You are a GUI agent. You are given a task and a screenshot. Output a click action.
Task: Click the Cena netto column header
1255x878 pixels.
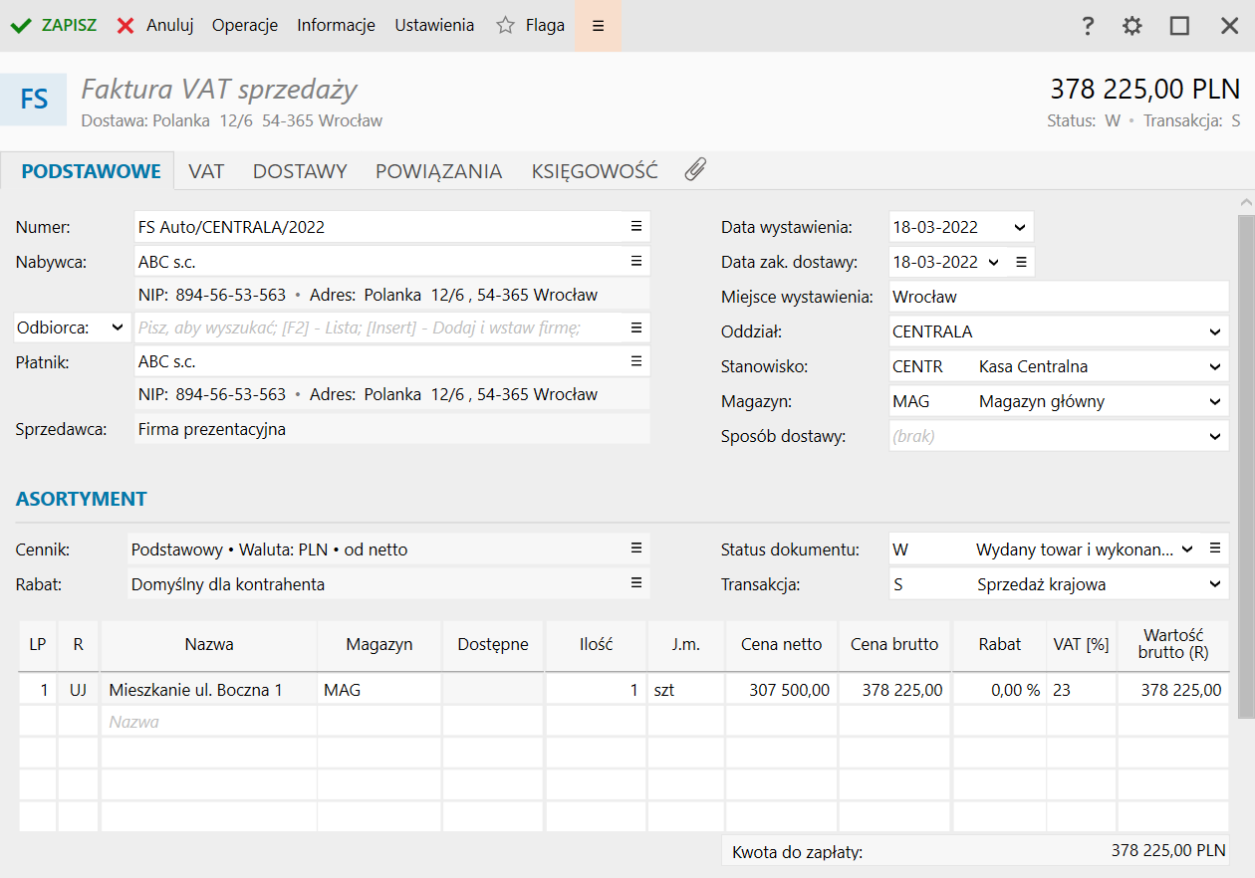(x=782, y=644)
